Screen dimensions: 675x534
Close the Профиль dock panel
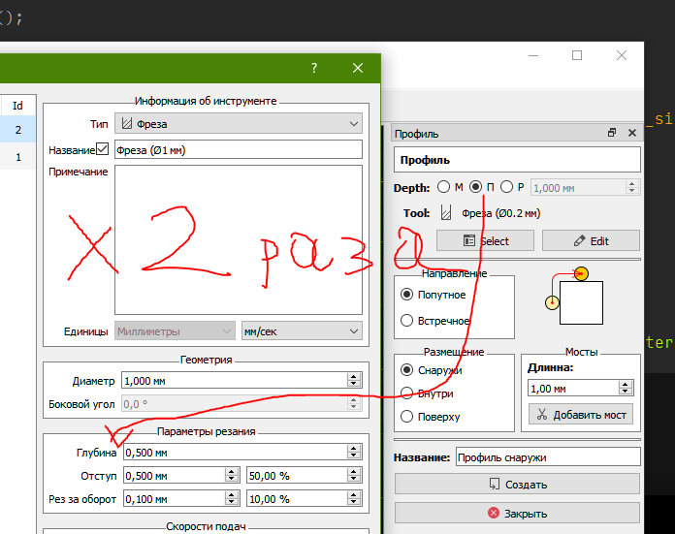(632, 133)
